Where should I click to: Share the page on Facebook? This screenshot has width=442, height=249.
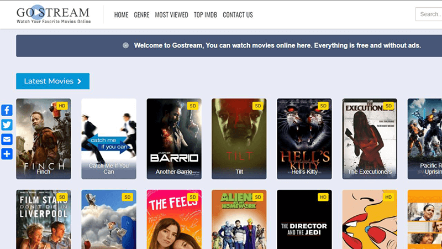[7, 110]
